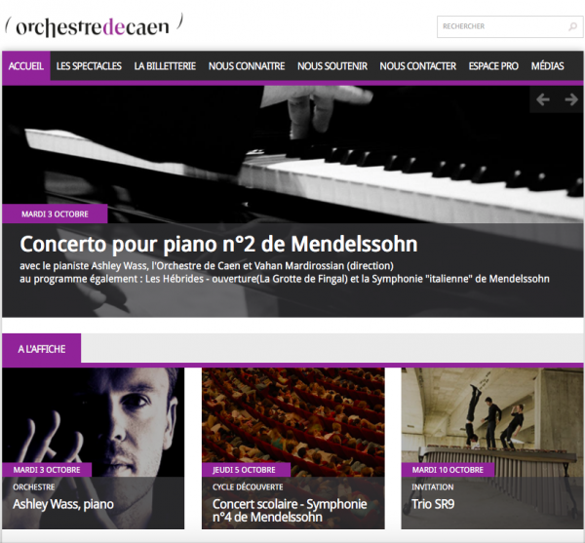
Task: Focus the Rechercher search field
Action: pos(510,26)
